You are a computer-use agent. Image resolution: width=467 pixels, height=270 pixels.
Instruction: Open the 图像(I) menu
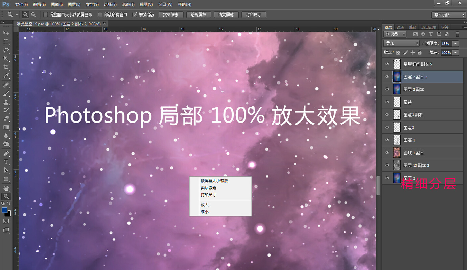pyautogui.click(x=57, y=4)
